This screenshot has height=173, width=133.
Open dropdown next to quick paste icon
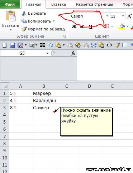click(x=63, y=45)
